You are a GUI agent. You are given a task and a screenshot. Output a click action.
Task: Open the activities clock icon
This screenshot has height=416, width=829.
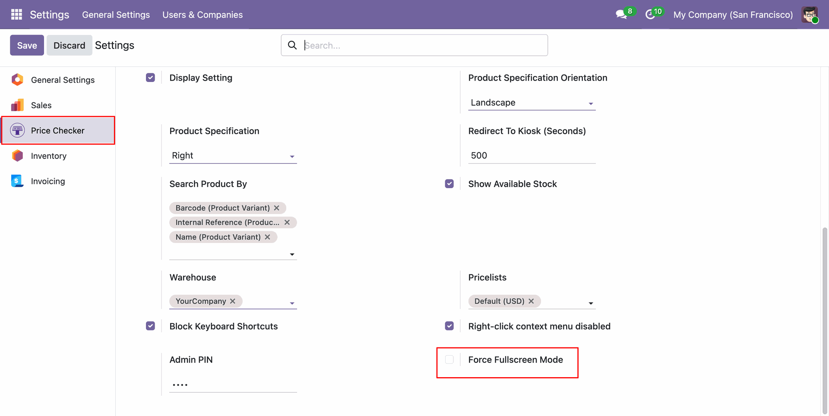(x=650, y=15)
